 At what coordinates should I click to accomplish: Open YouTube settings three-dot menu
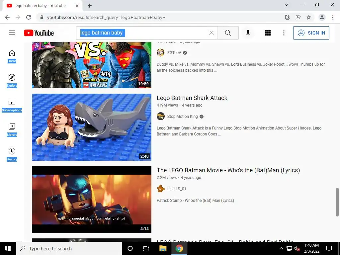(x=284, y=33)
